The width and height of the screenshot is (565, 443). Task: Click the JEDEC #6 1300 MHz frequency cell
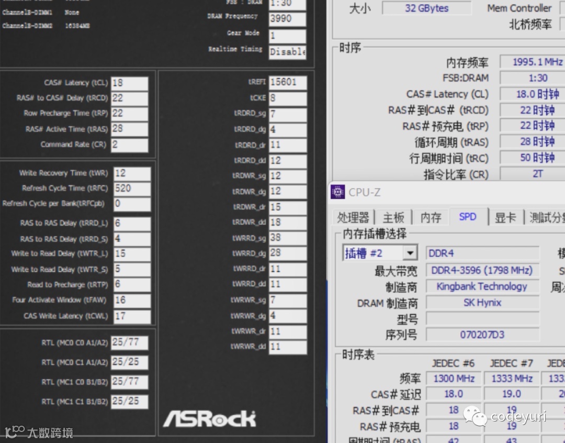(454, 379)
